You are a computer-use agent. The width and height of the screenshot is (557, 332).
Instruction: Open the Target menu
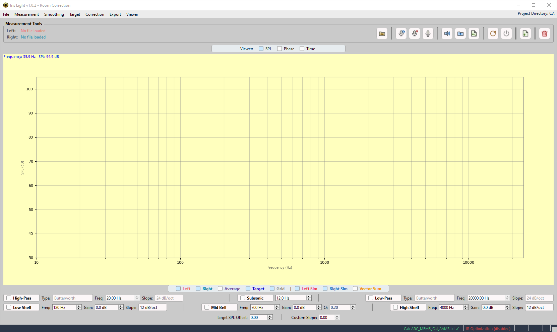tap(75, 14)
